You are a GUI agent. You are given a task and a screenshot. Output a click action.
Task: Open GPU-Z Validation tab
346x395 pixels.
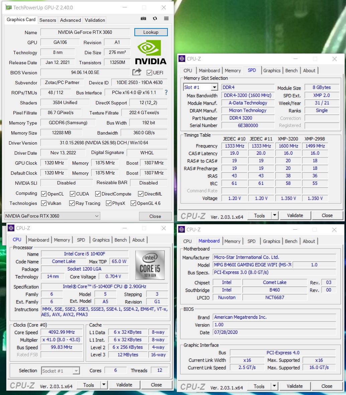click(x=95, y=20)
